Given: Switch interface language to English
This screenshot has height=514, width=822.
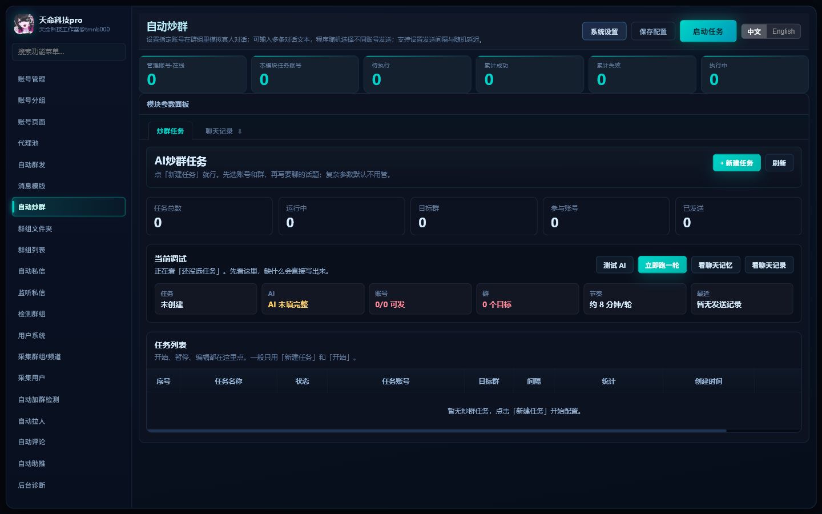Looking at the screenshot, I should coord(783,31).
